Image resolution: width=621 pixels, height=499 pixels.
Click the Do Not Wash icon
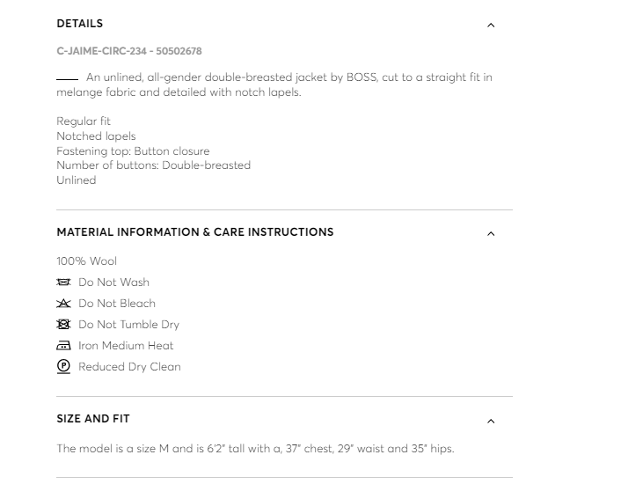point(63,283)
